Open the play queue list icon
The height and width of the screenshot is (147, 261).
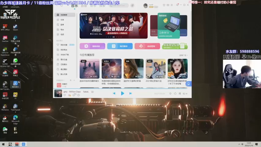[185, 94]
